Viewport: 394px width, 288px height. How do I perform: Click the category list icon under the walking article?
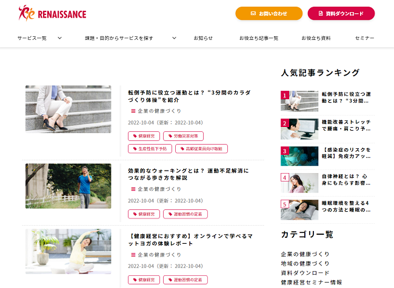coord(133,189)
